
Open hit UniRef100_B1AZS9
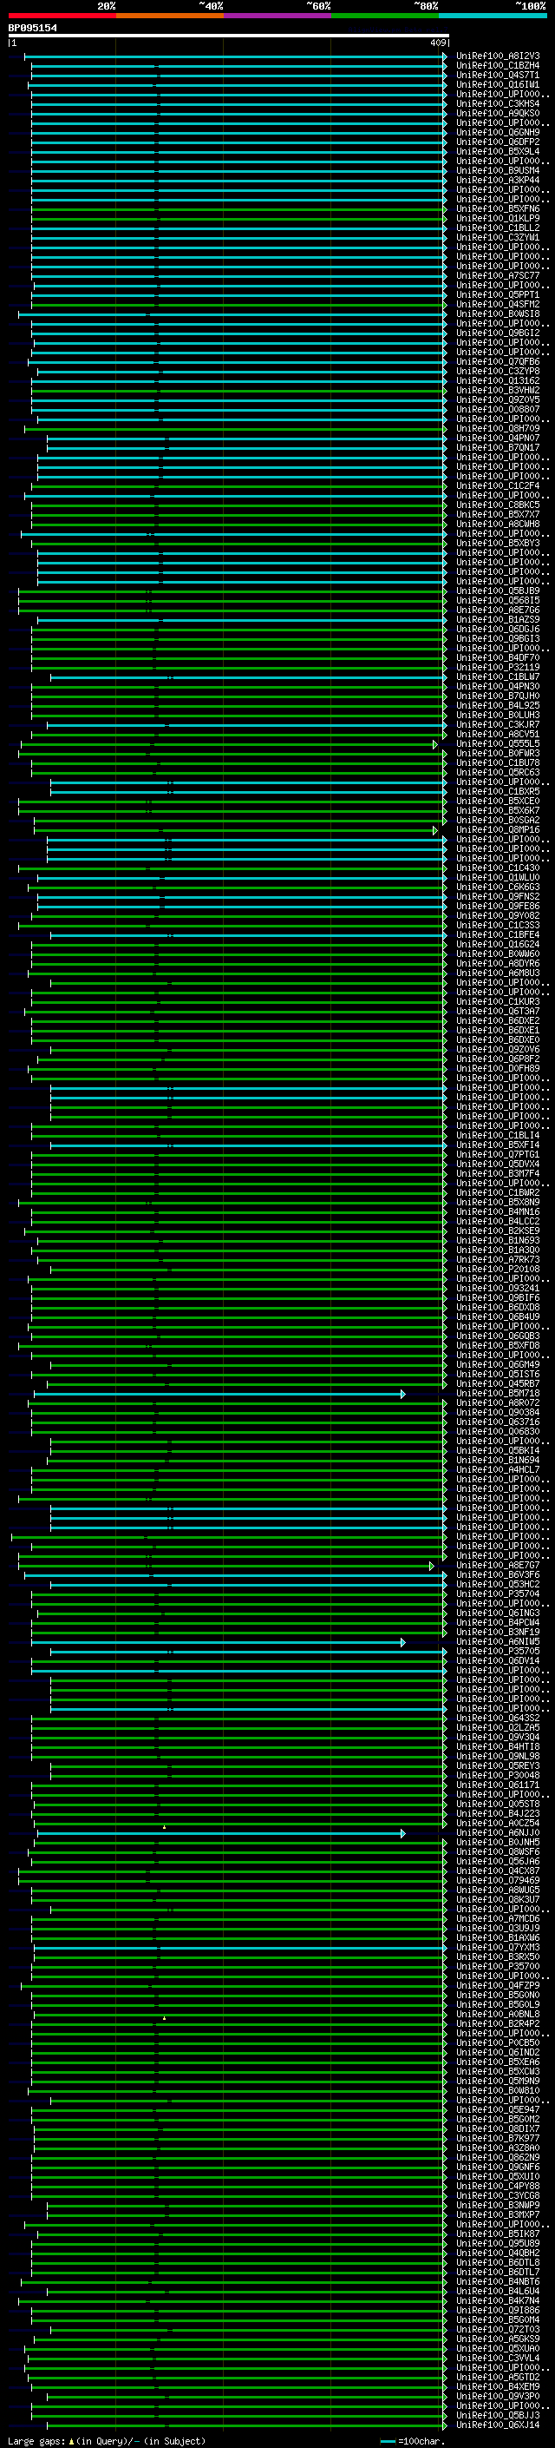[497, 620]
